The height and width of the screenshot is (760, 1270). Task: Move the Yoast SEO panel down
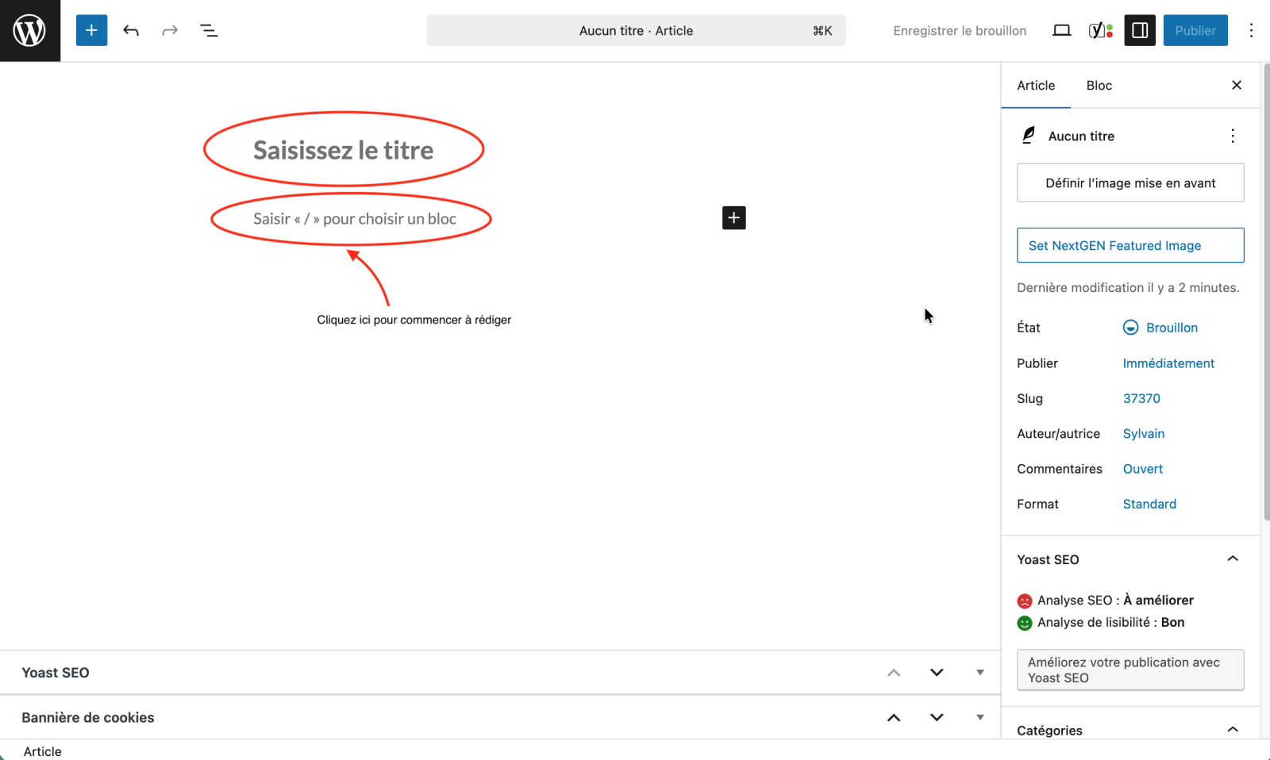click(937, 673)
